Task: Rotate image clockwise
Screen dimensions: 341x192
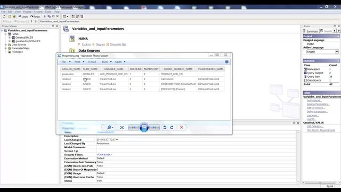Action: coord(172,127)
